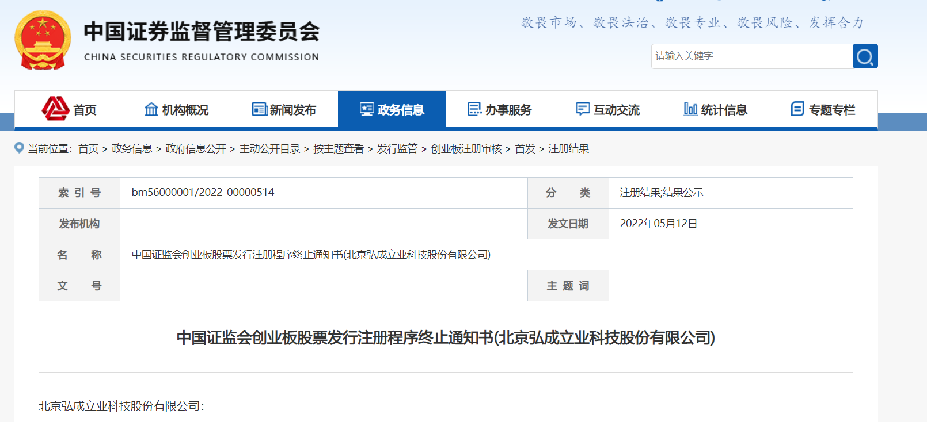Open 发行监管 breadcrumb link

pos(397,149)
